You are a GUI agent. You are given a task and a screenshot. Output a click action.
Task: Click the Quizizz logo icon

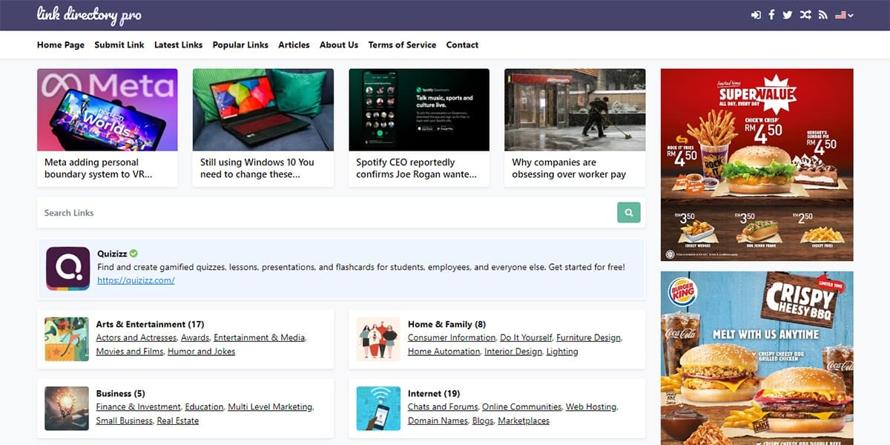[67, 268]
